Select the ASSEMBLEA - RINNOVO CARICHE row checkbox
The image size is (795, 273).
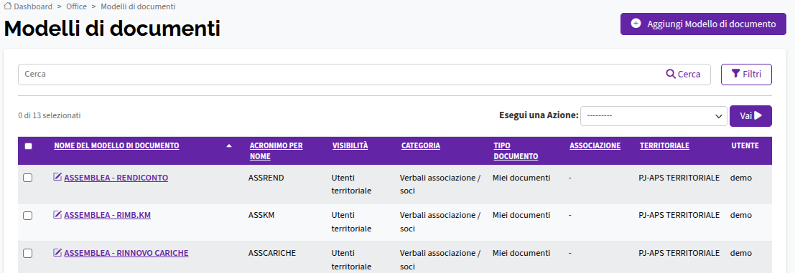click(28, 253)
